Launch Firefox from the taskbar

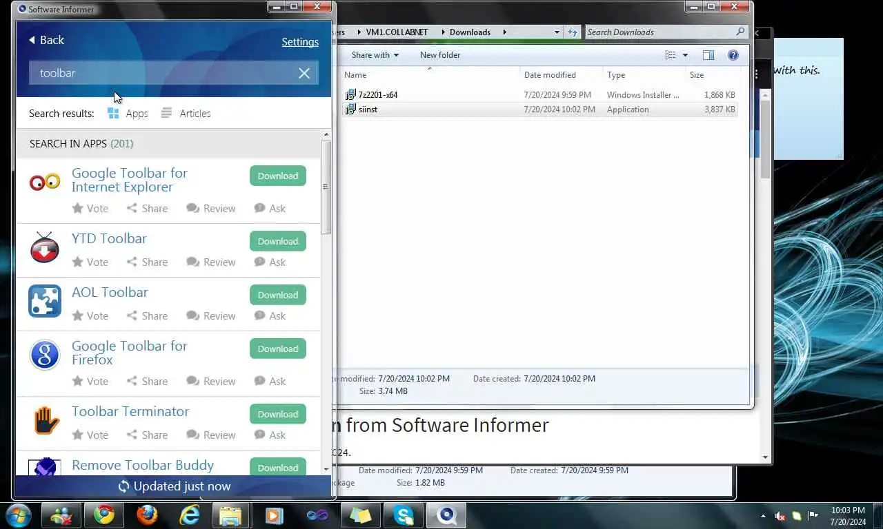tap(147, 515)
